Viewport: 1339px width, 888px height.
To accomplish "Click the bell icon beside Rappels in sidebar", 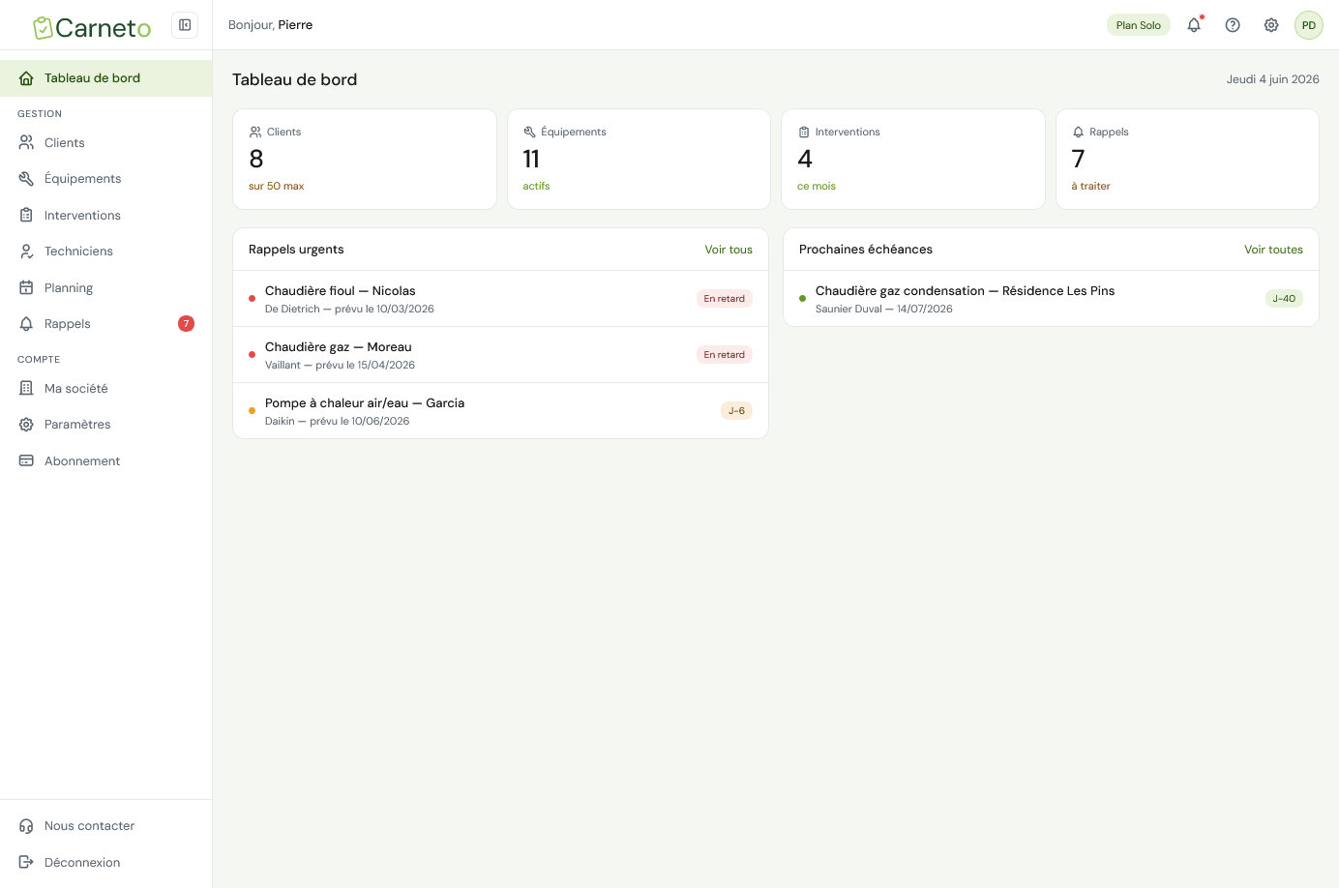I will [26, 324].
